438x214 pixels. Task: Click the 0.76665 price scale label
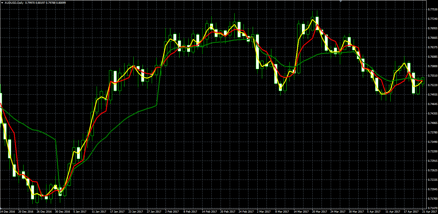[432, 38]
